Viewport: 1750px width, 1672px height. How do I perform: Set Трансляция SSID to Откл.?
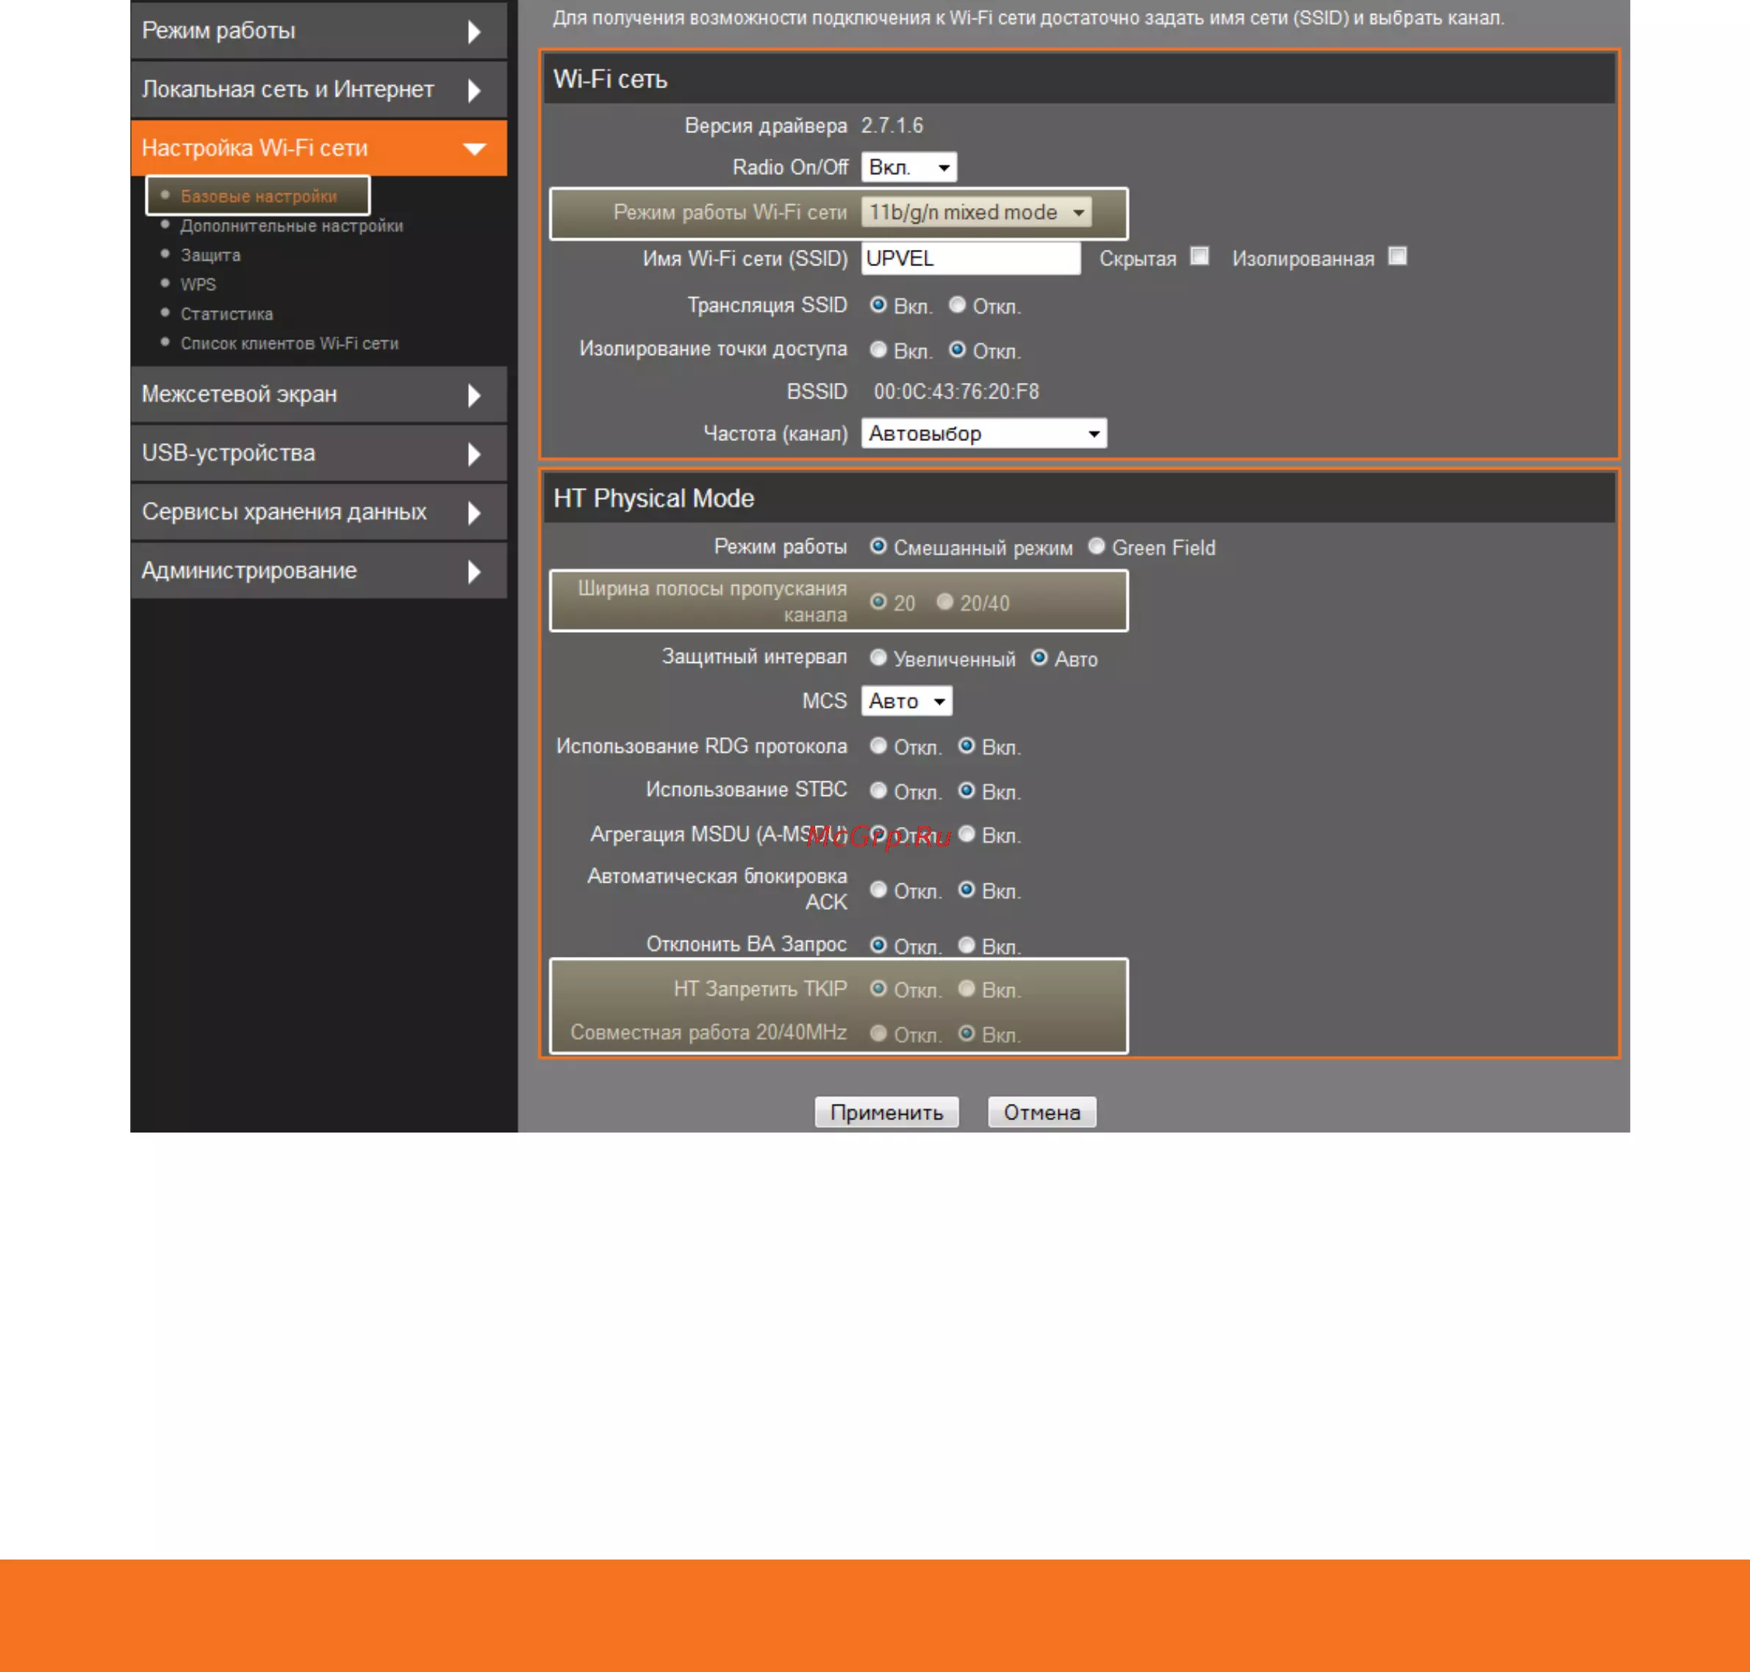coord(956,305)
